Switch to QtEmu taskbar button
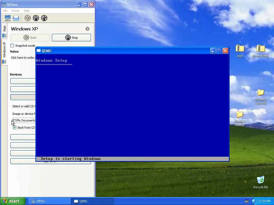Screen dimensions: 274x205 click(x=49, y=201)
